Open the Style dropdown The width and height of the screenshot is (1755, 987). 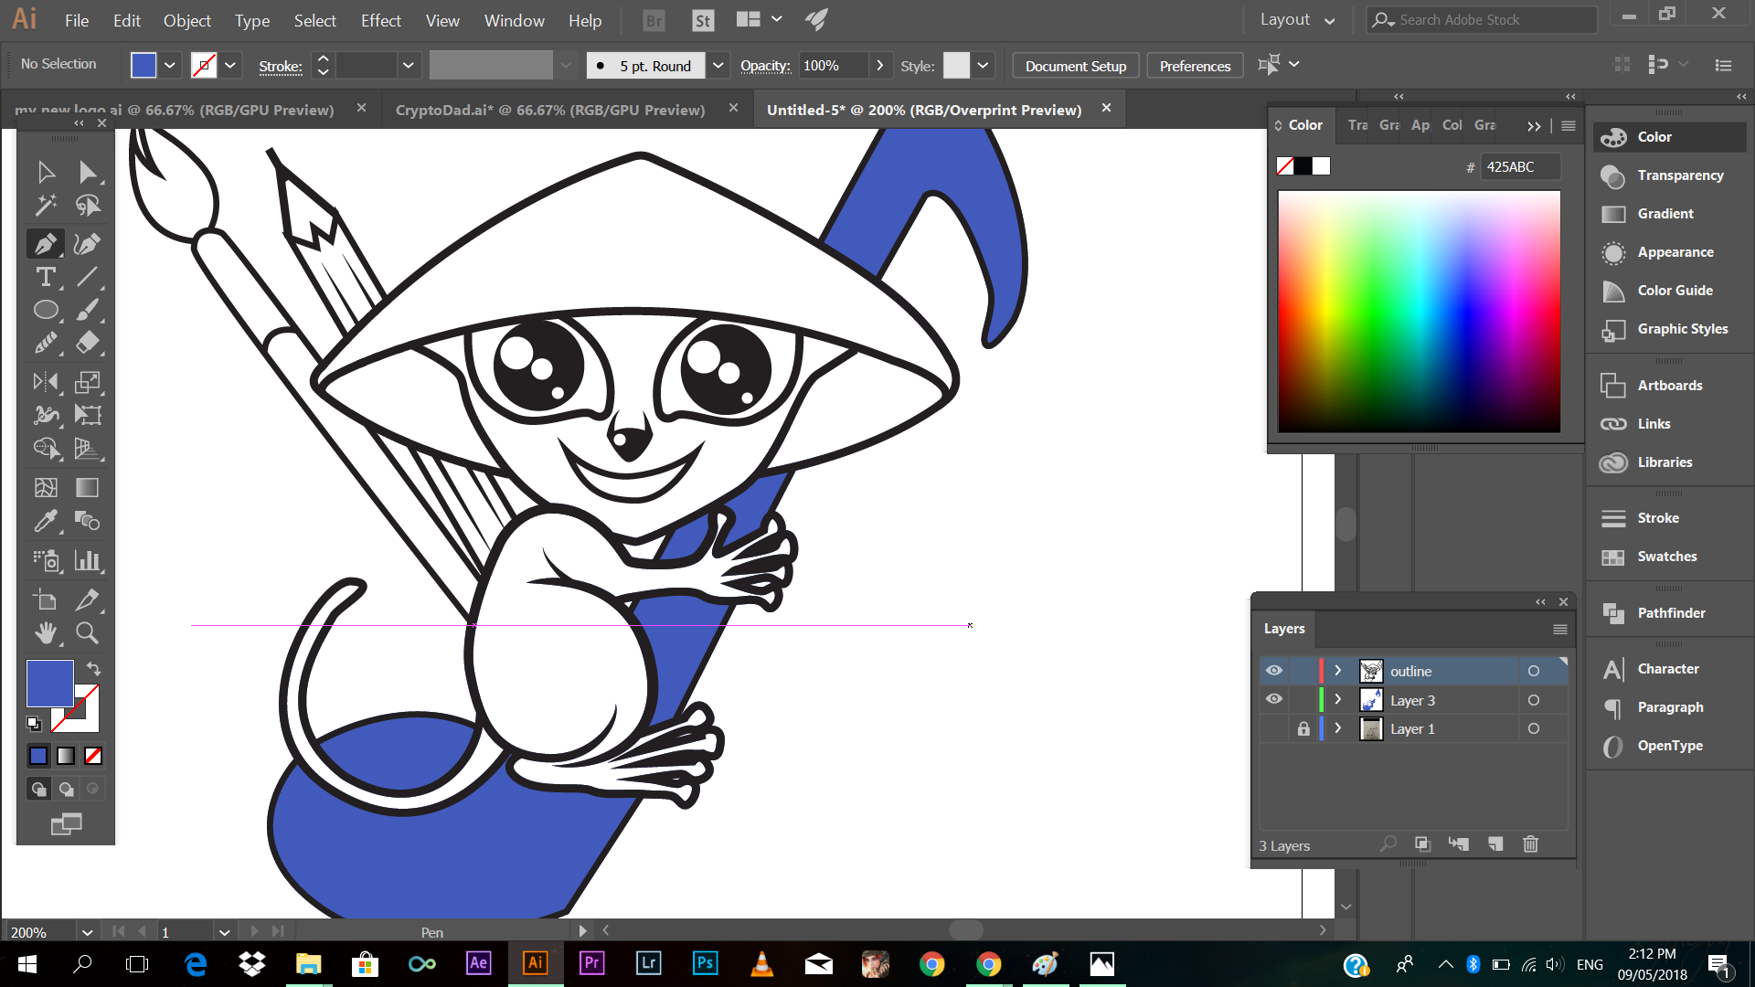[x=983, y=65]
